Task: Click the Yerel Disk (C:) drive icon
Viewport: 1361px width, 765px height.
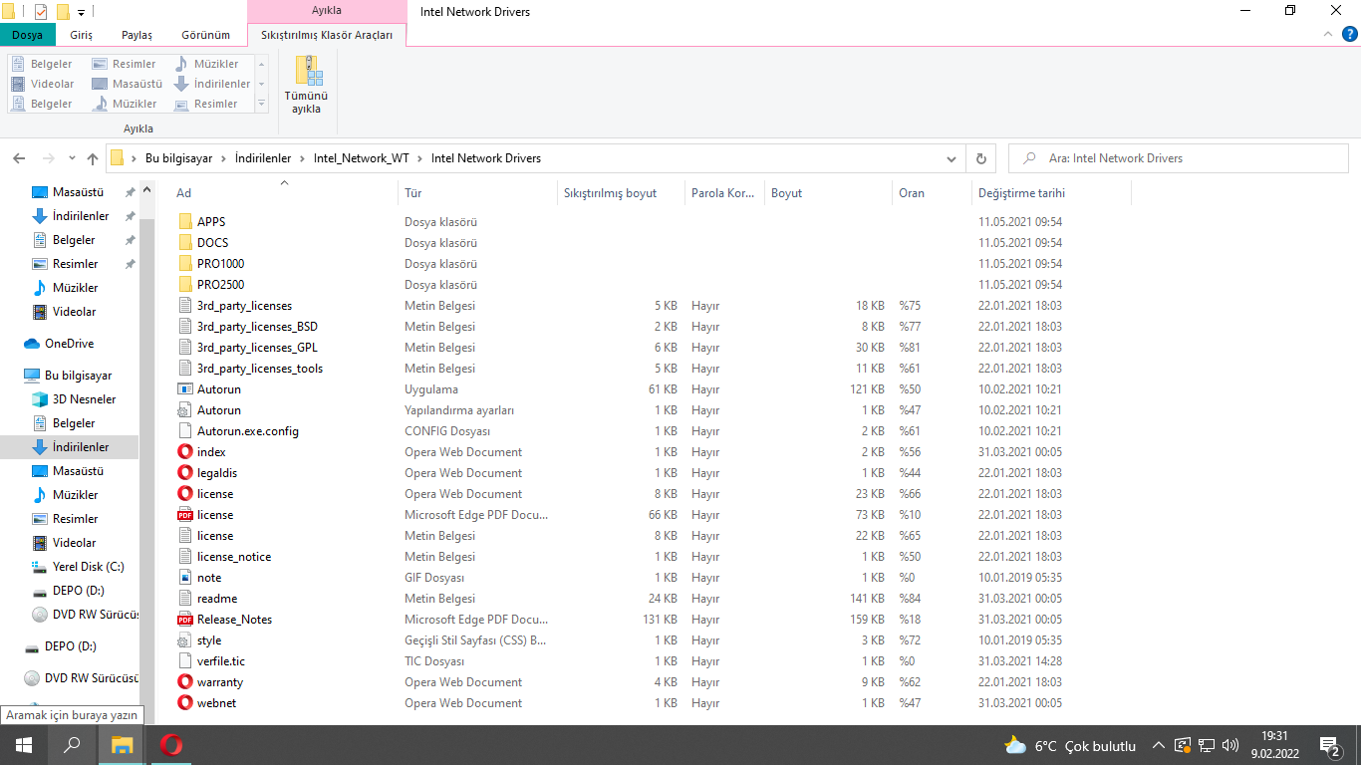Action: click(x=40, y=567)
